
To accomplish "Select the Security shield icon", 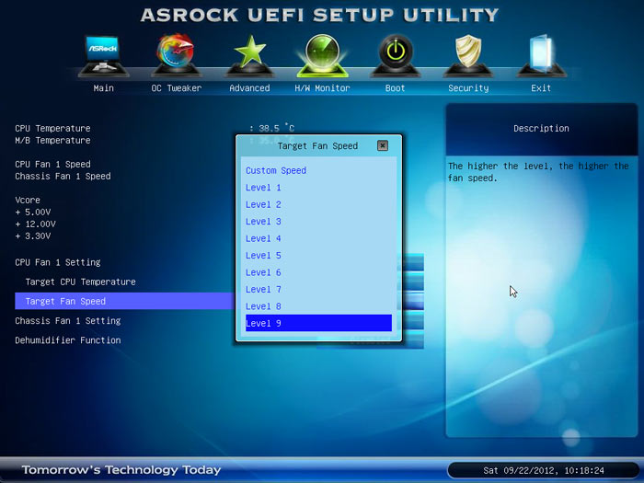I will (x=468, y=58).
